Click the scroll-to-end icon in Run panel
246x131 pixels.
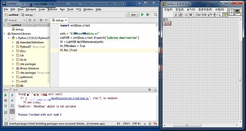(12, 112)
